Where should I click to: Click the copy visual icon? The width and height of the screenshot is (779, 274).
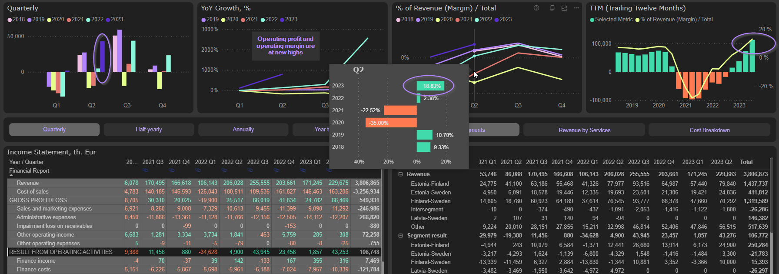point(552,8)
